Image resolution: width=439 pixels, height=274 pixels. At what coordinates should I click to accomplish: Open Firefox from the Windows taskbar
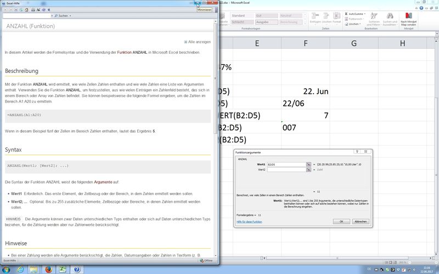(x=48, y=270)
